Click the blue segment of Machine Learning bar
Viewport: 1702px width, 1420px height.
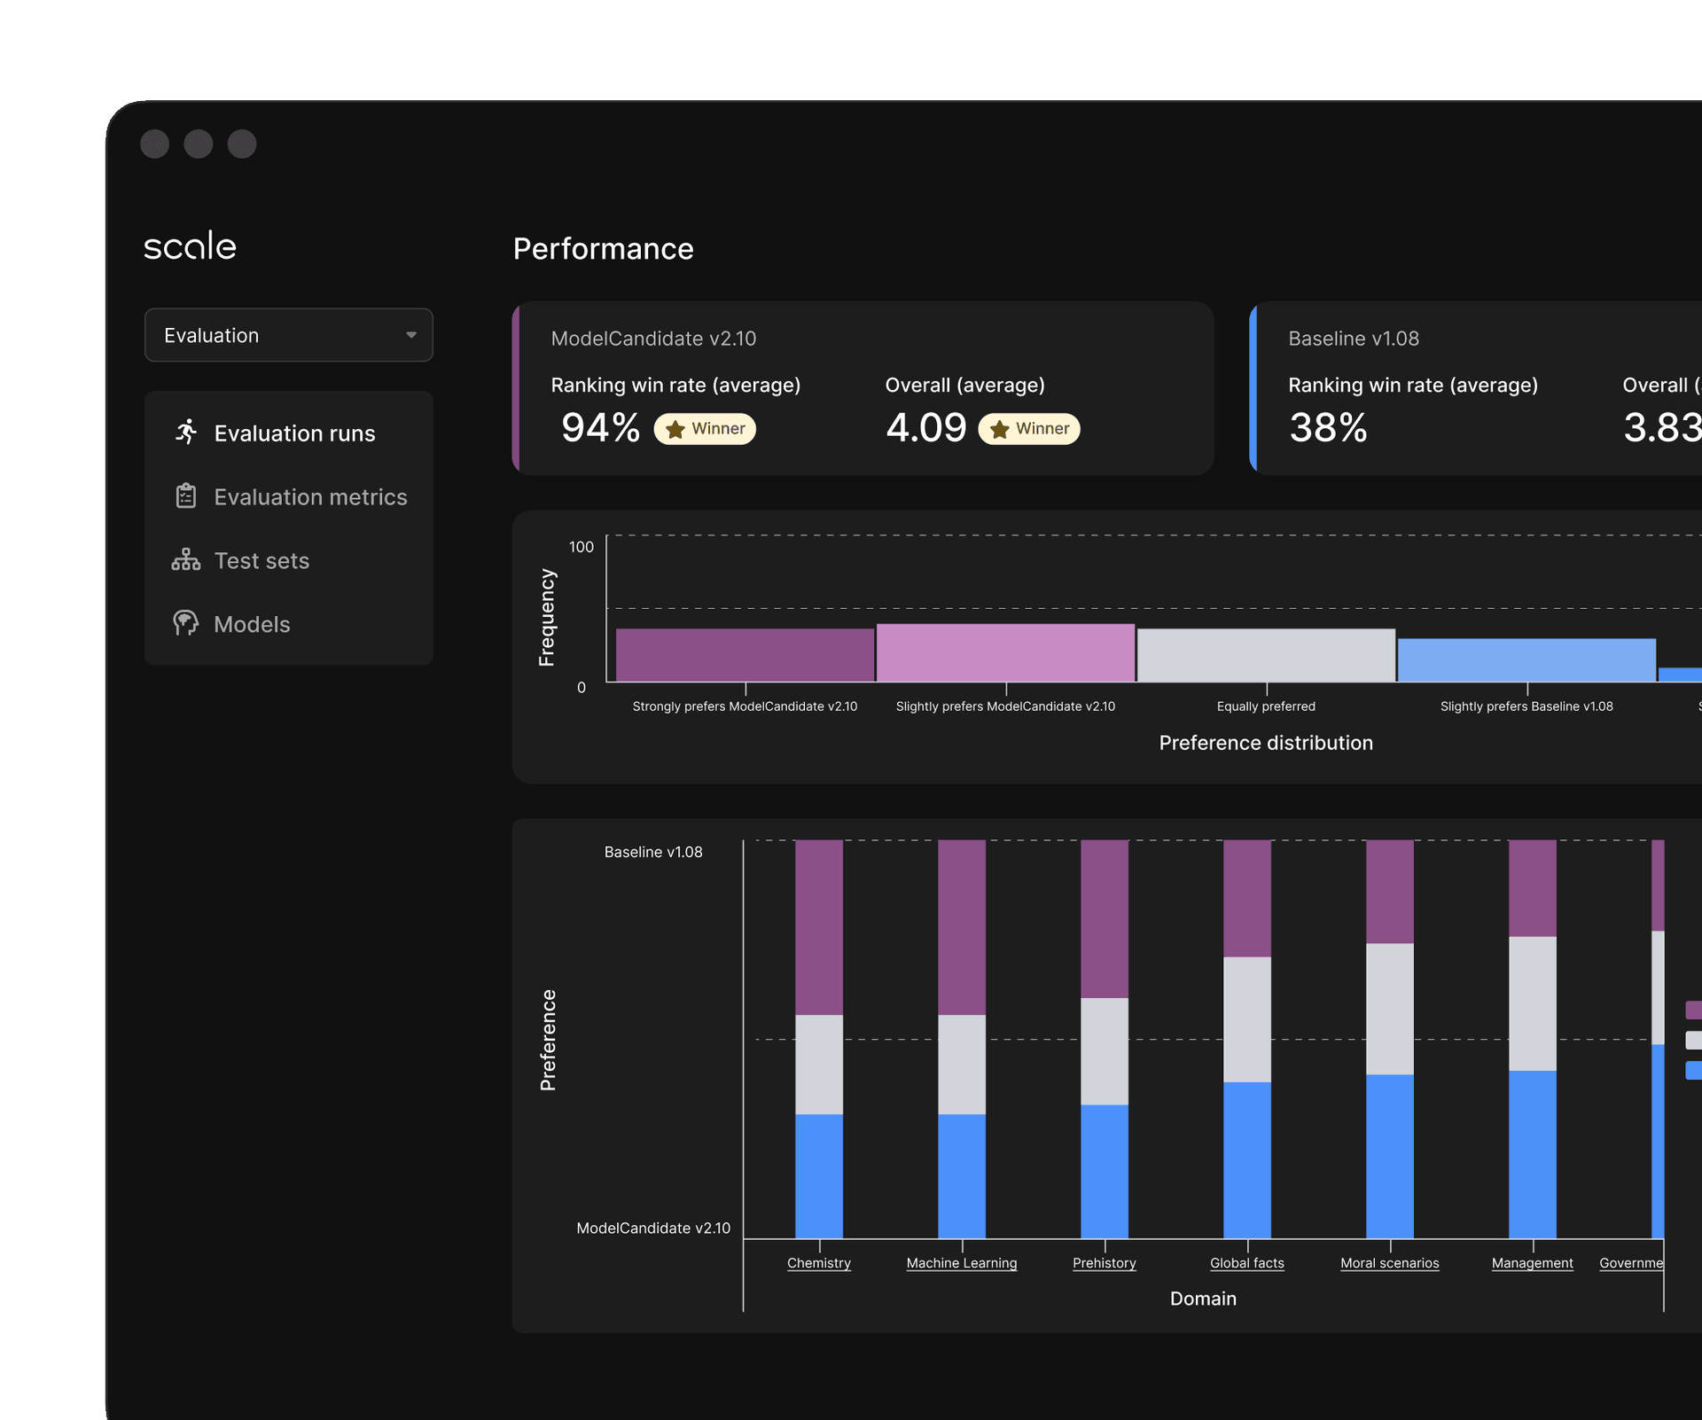[962, 1176]
